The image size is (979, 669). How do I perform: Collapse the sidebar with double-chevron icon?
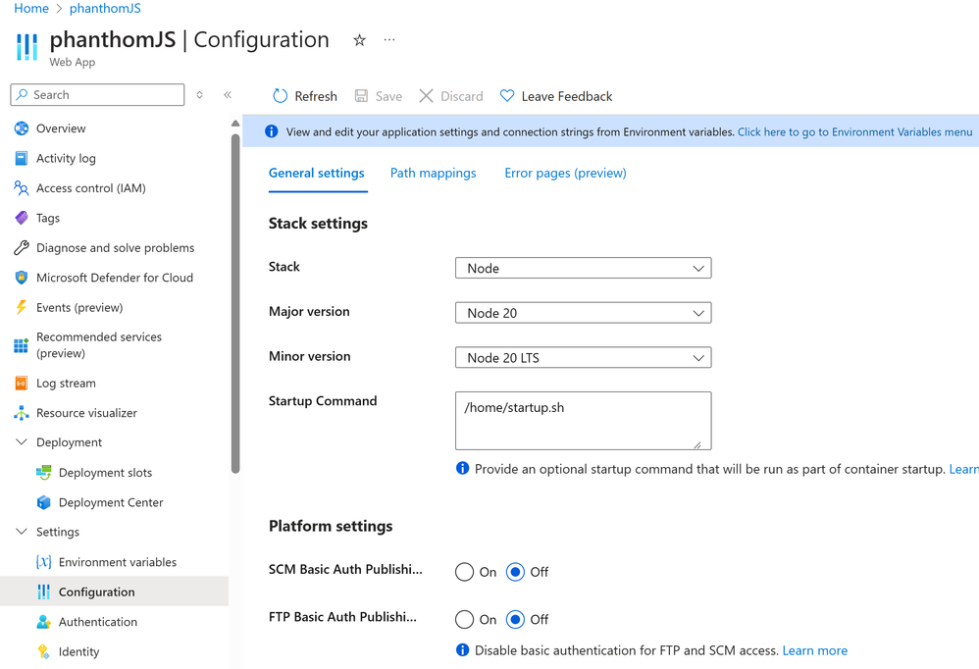click(228, 95)
